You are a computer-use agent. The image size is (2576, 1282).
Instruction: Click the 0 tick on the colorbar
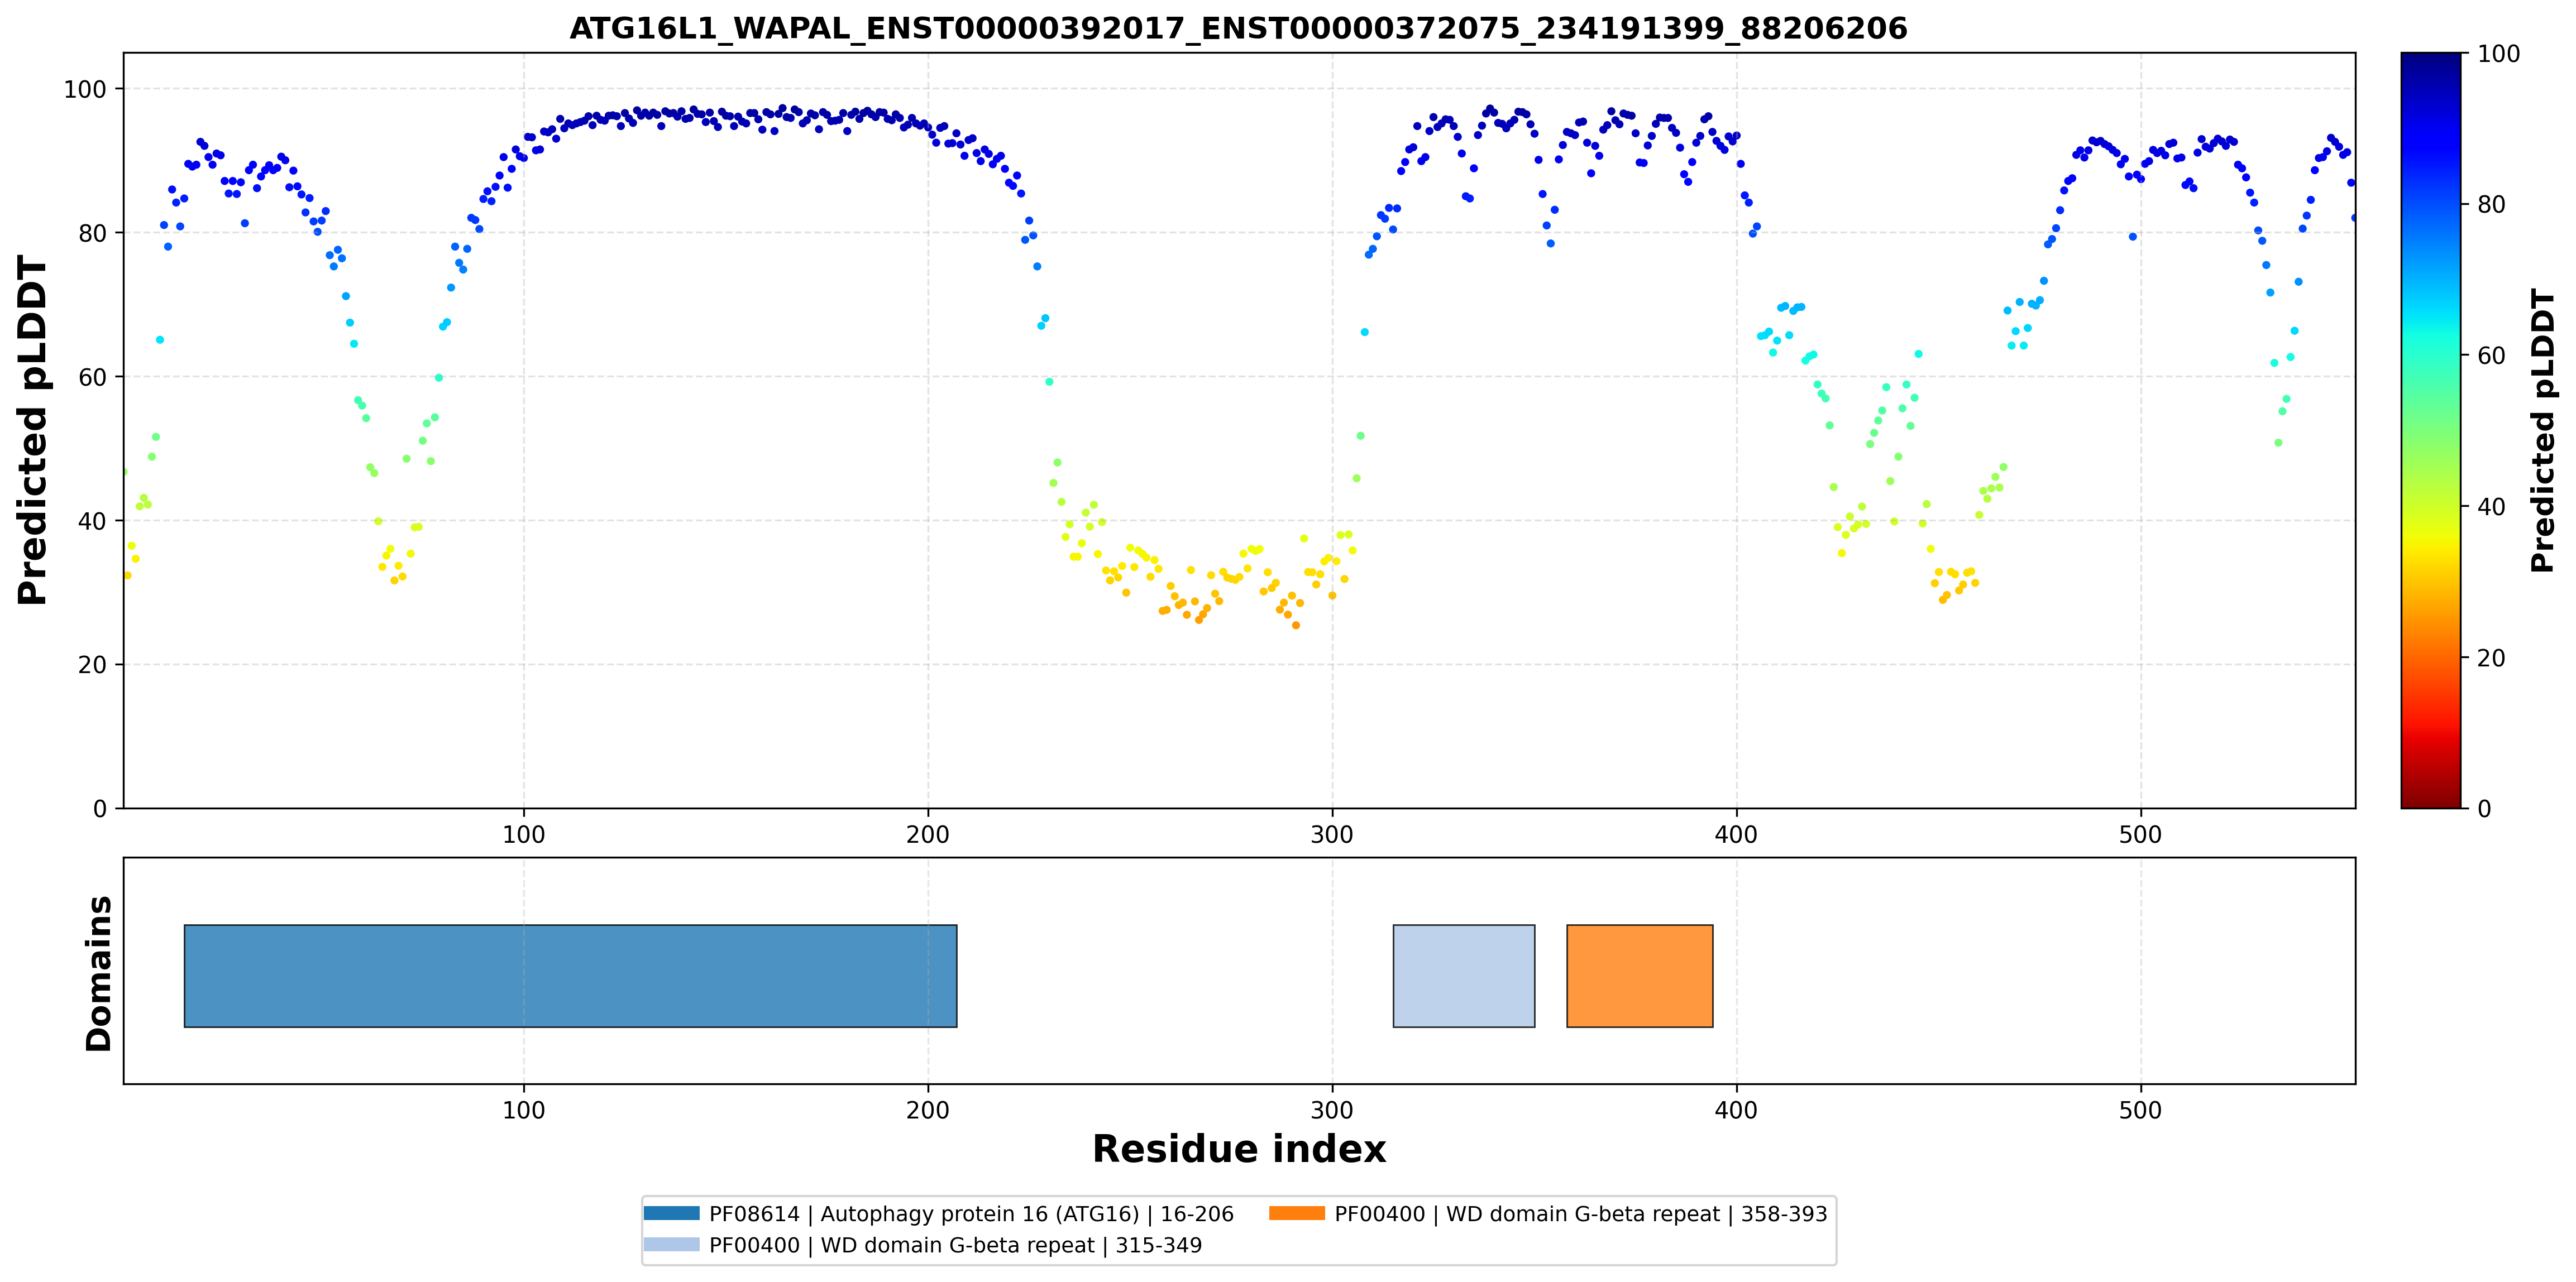click(x=2484, y=808)
